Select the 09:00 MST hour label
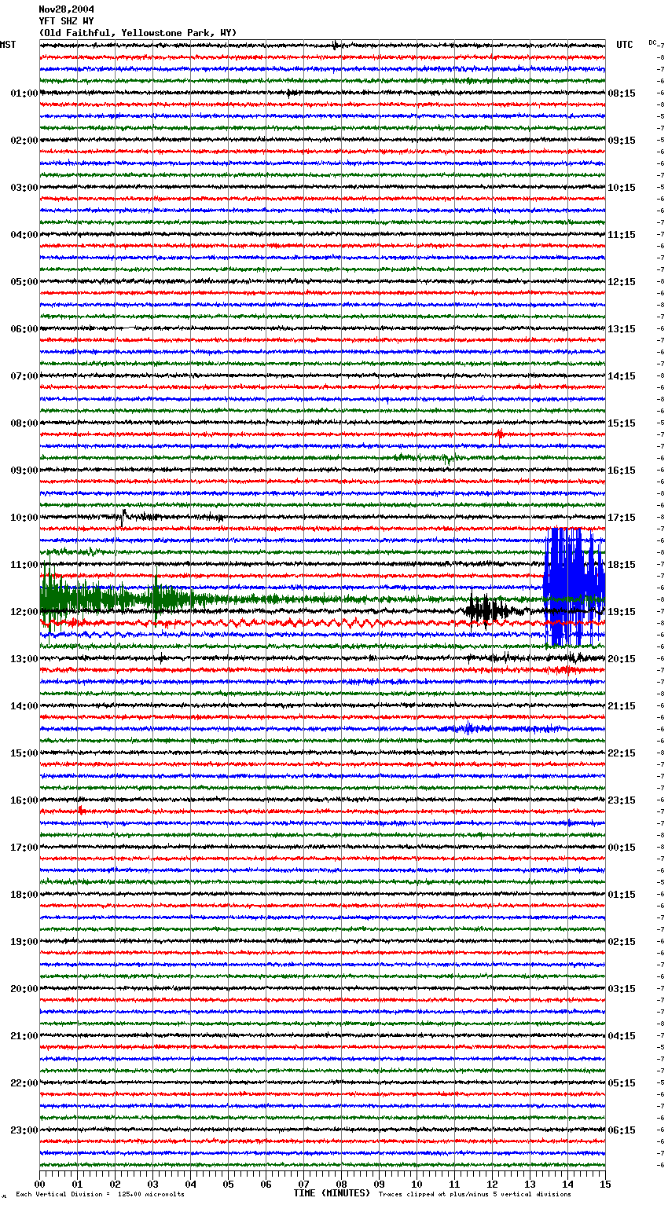 (24, 471)
